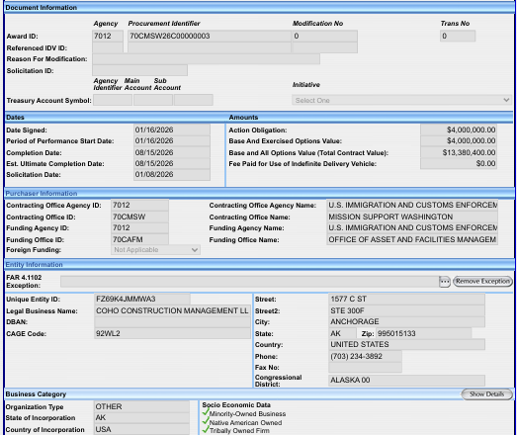The image size is (517, 435).
Task: Click the Procurement Identifier field 70CMSW26C00000003
Action: [210, 36]
